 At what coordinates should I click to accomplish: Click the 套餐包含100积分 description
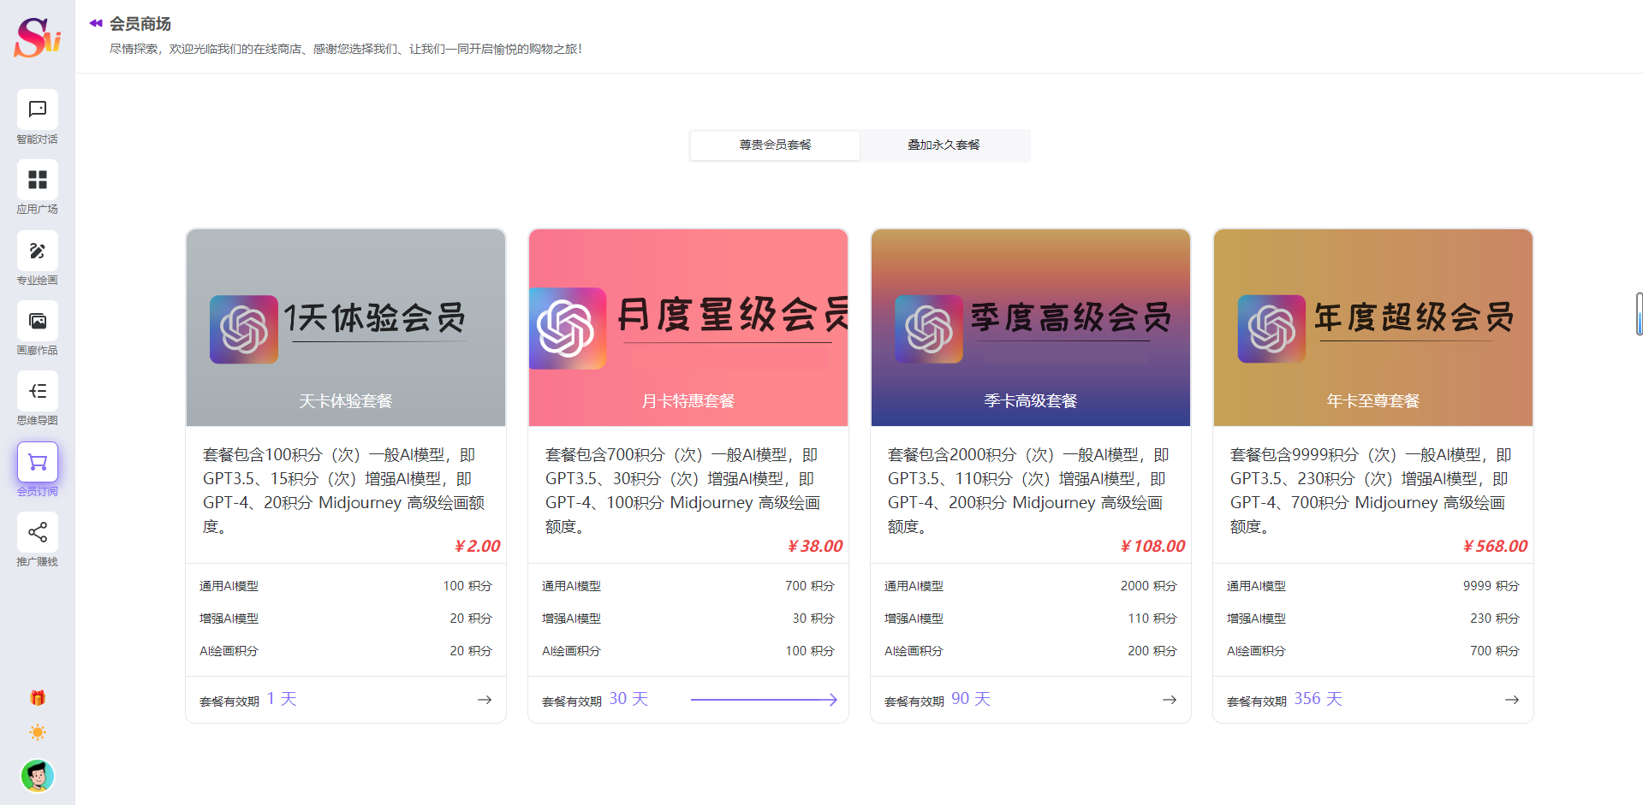click(344, 491)
